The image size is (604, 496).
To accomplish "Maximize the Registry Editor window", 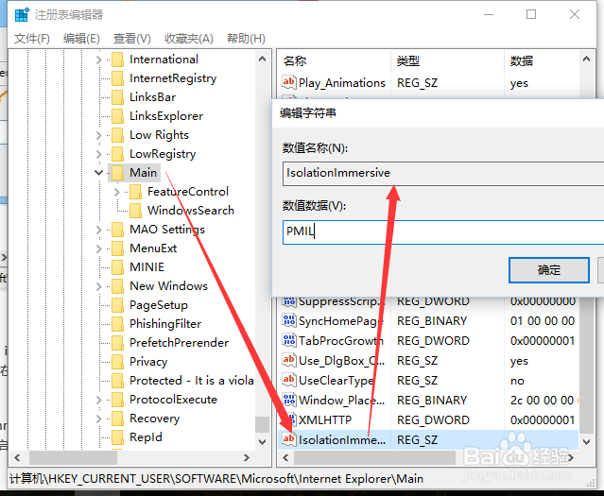I will click(531, 14).
